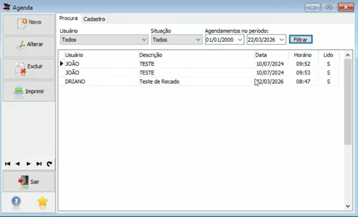Viewport: 358px width, 217px height.
Task: Click the Excluir button
Action: pyautogui.click(x=29, y=68)
